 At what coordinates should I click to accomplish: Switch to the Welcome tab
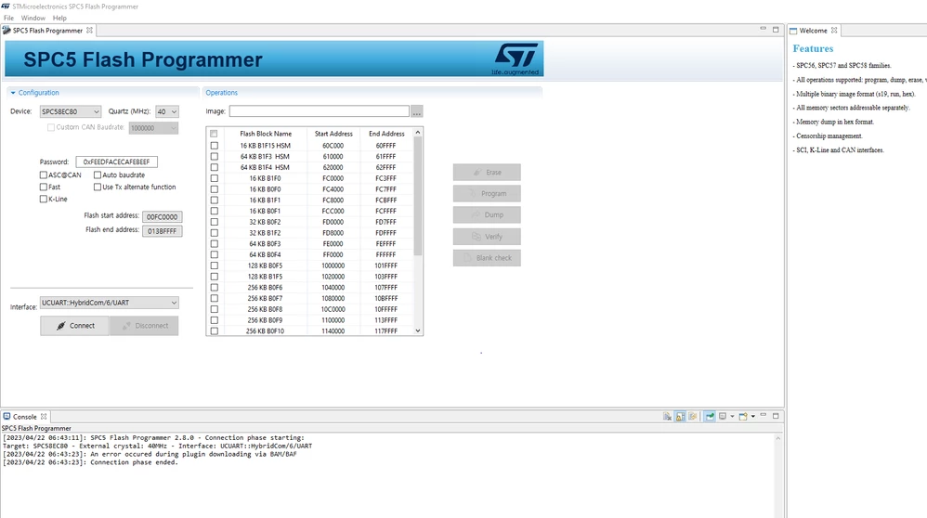pyautogui.click(x=813, y=30)
